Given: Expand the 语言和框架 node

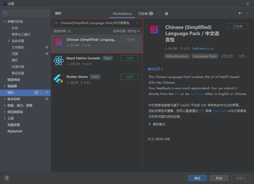Looking at the screenshot, I should coord(5,112).
